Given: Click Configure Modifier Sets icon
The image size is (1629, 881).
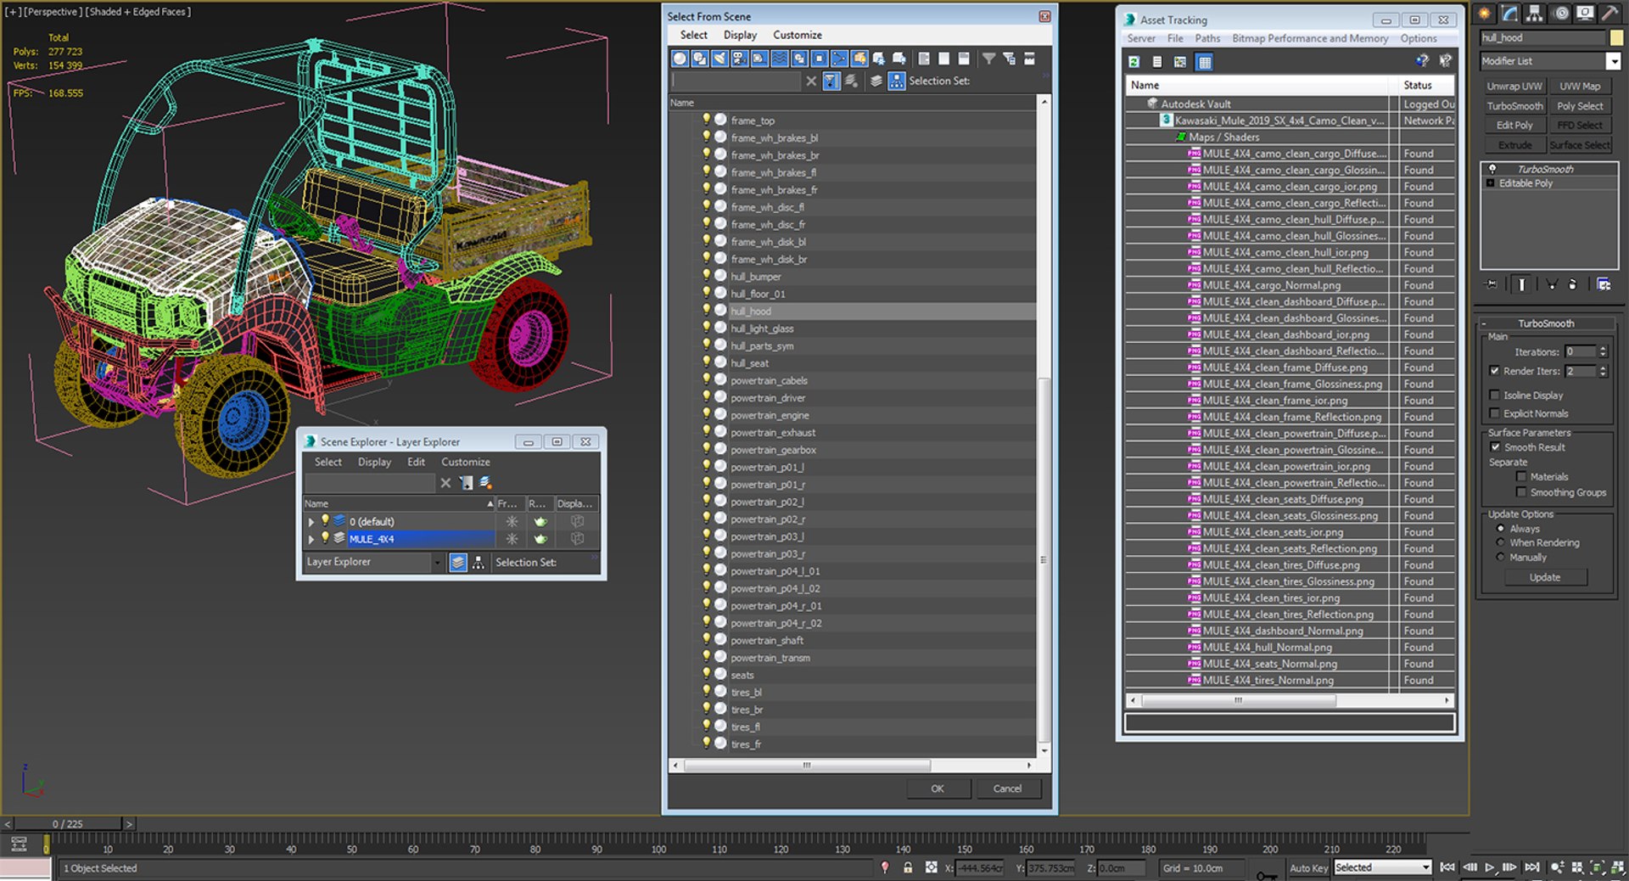Looking at the screenshot, I should pos(1604,284).
